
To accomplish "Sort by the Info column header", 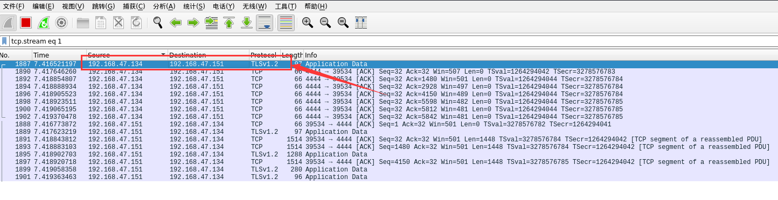I will click(x=540, y=55).
